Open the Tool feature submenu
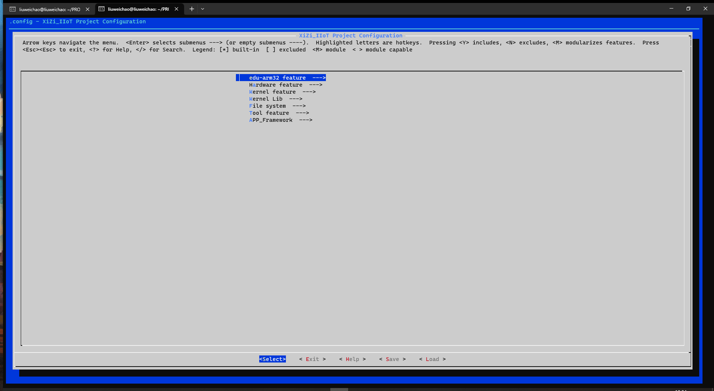This screenshot has width=714, height=391. (279, 113)
